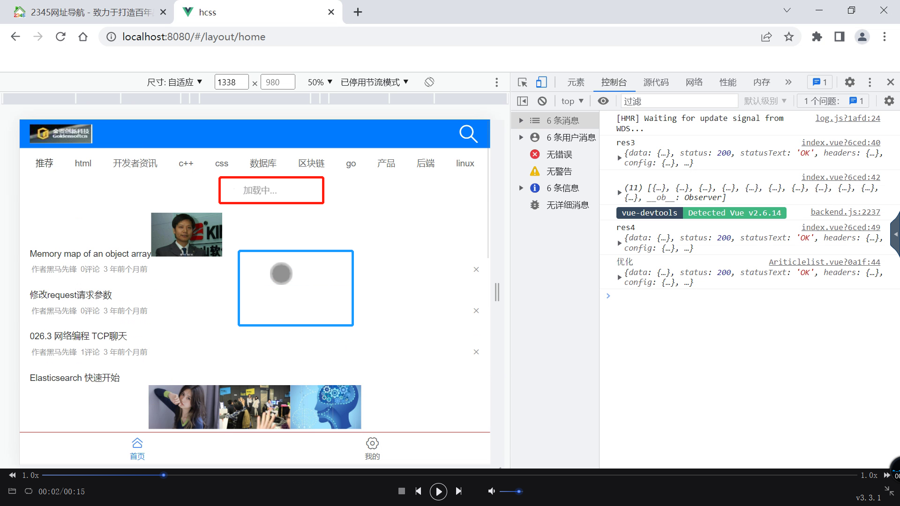This screenshot has width=900, height=506.
Task: Click the inspect element picker icon
Action: point(522,82)
